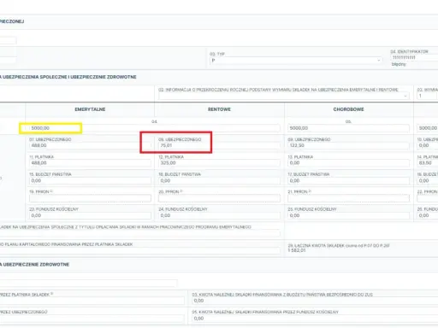Click field 13. Płatnika showing 0,00
Image resolution: width=438 pixels, height=328 pixels.
(348, 163)
